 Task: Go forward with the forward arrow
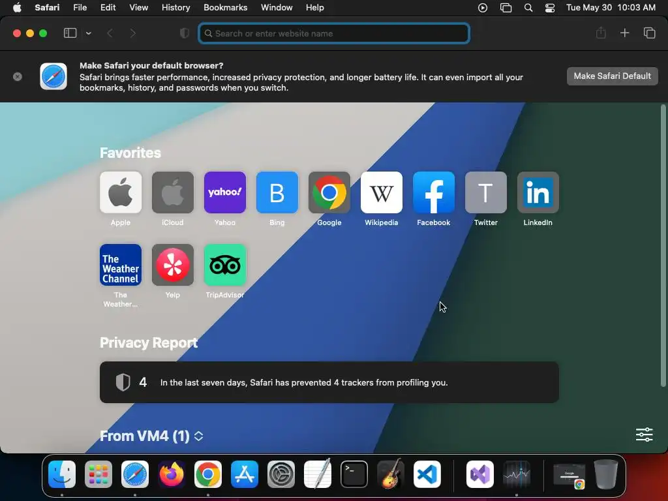132,33
